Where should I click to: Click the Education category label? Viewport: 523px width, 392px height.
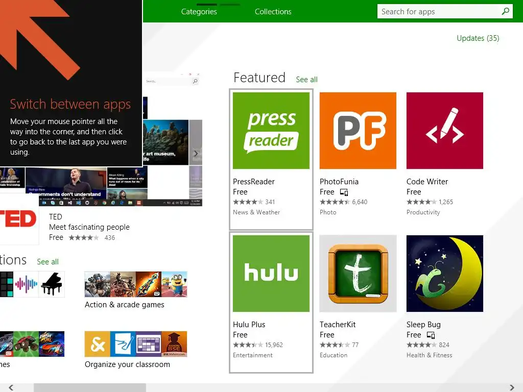(333, 355)
